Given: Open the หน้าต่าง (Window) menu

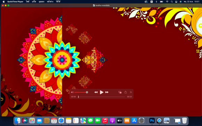Looking at the screenshot, I should pos(50,2).
